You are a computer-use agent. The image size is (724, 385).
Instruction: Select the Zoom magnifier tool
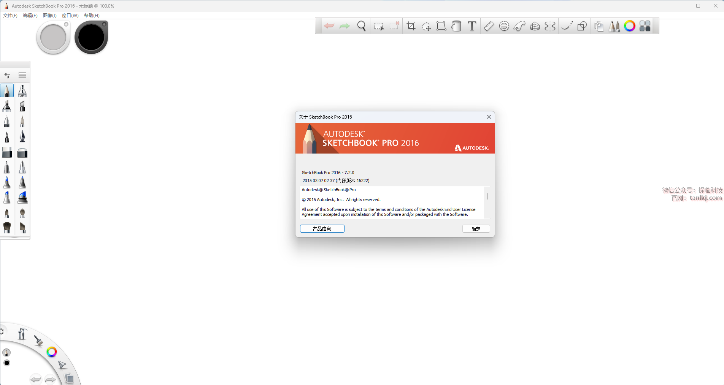click(362, 26)
